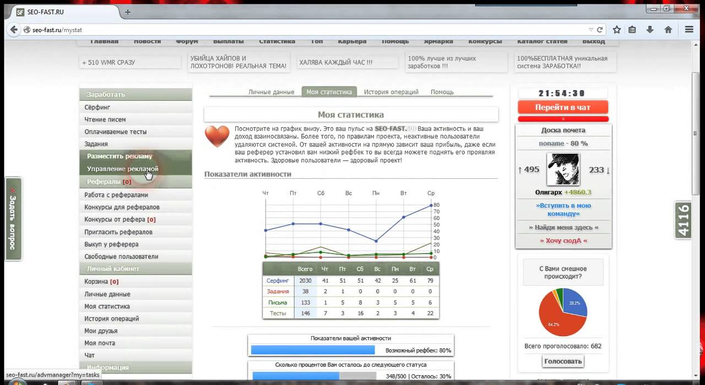Switch to the Личные данные tab
The height and width of the screenshot is (385, 705).
(x=271, y=92)
